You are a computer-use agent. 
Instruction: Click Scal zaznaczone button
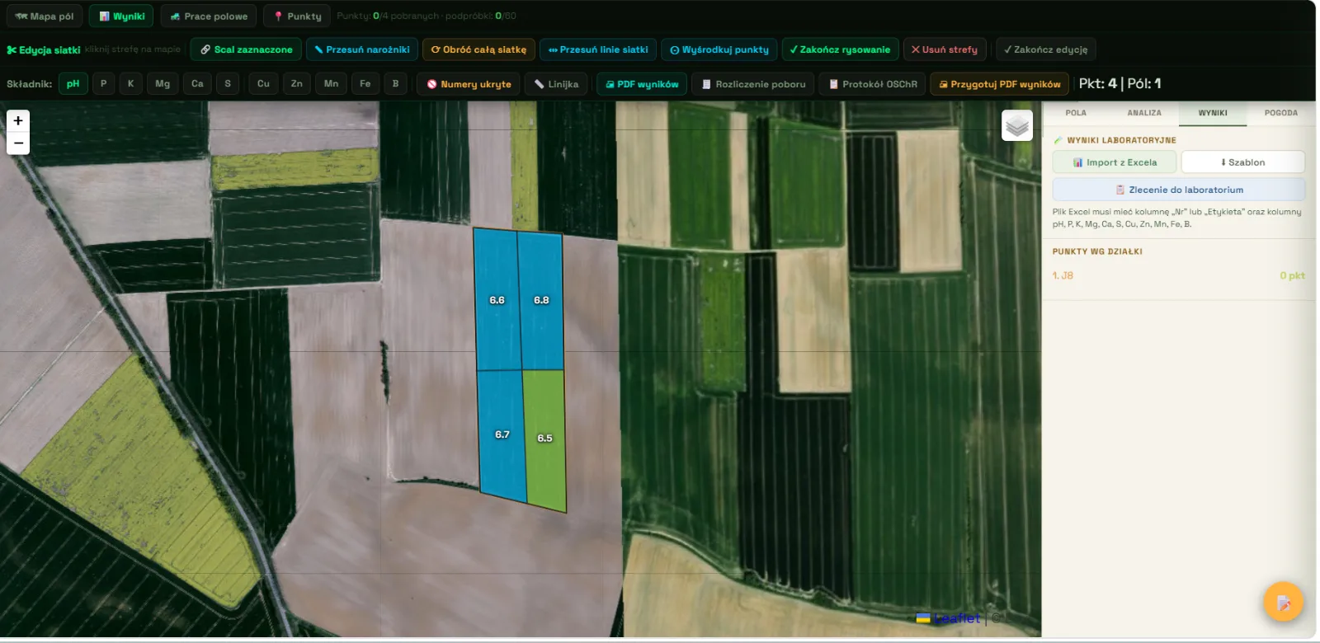click(x=246, y=49)
